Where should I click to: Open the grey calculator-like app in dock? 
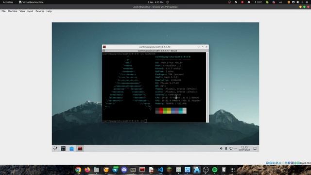click(178, 170)
